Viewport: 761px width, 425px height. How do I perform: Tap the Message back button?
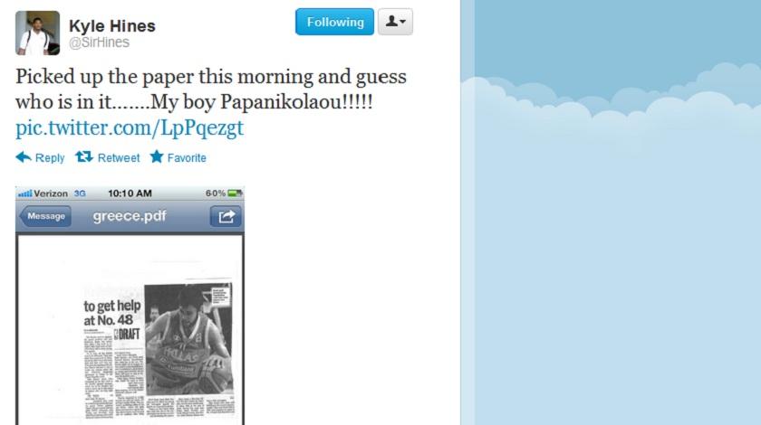[x=45, y=216]
